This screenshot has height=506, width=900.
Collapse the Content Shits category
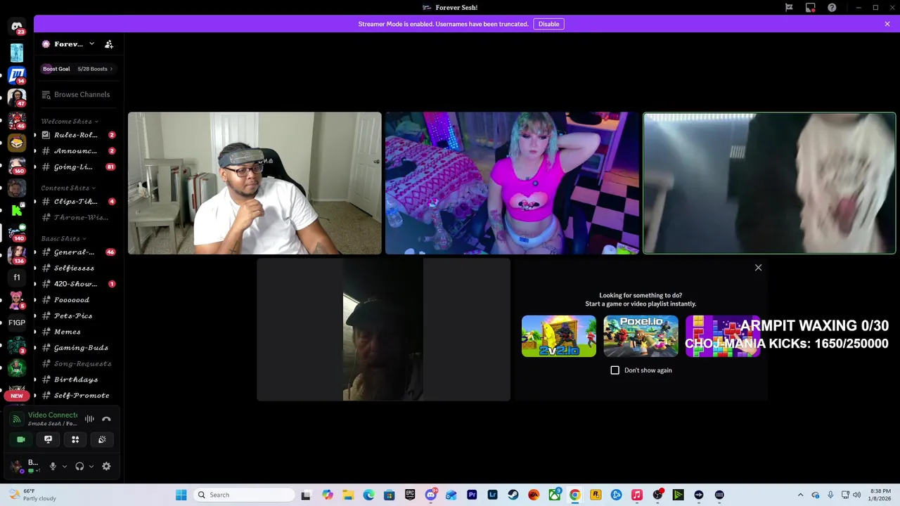[x=68, y=188]
